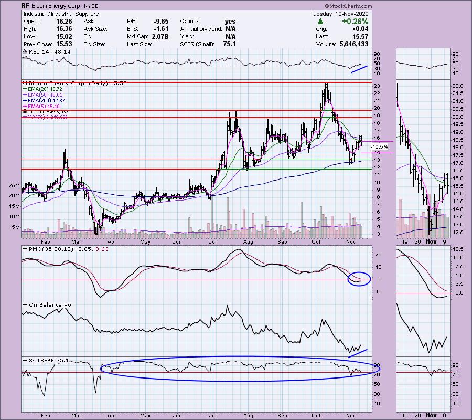This screenshot has width=472, height=420.
Task: Click the 23 price axis label
Action: (377, 86)
